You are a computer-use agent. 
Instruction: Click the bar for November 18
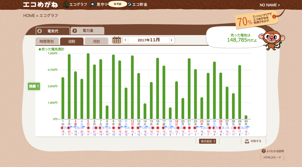click(x=170, y=113)
